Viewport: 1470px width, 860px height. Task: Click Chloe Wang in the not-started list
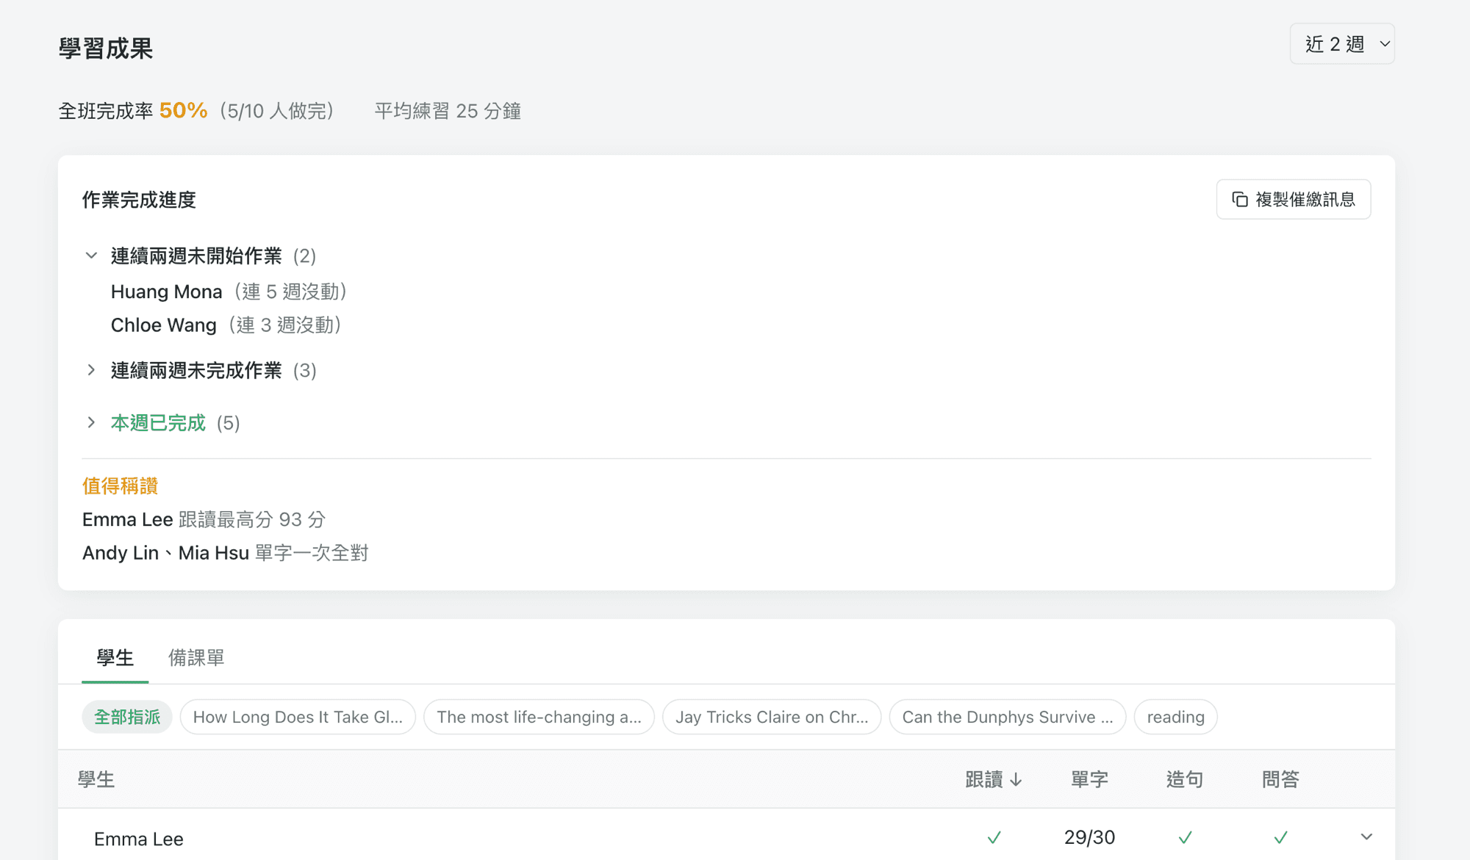coord(163,325)
